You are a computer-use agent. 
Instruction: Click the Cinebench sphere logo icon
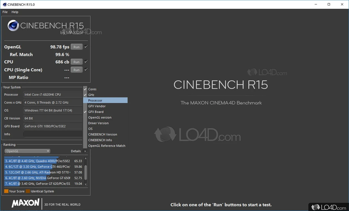[13, 26]
